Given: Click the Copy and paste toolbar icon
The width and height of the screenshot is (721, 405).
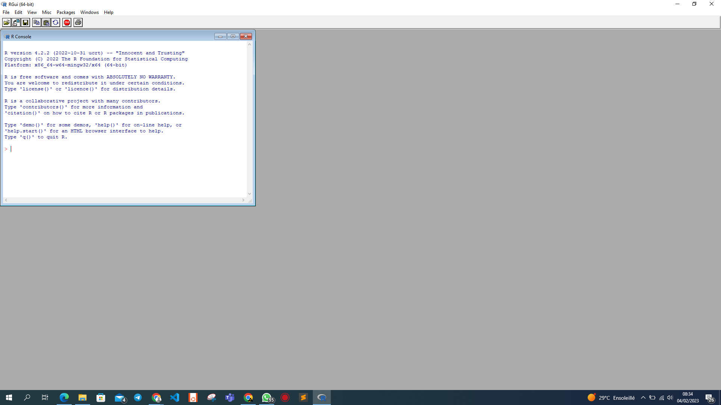Looking at the screenshot, I should pyautogui.click(x=56, y=22).
